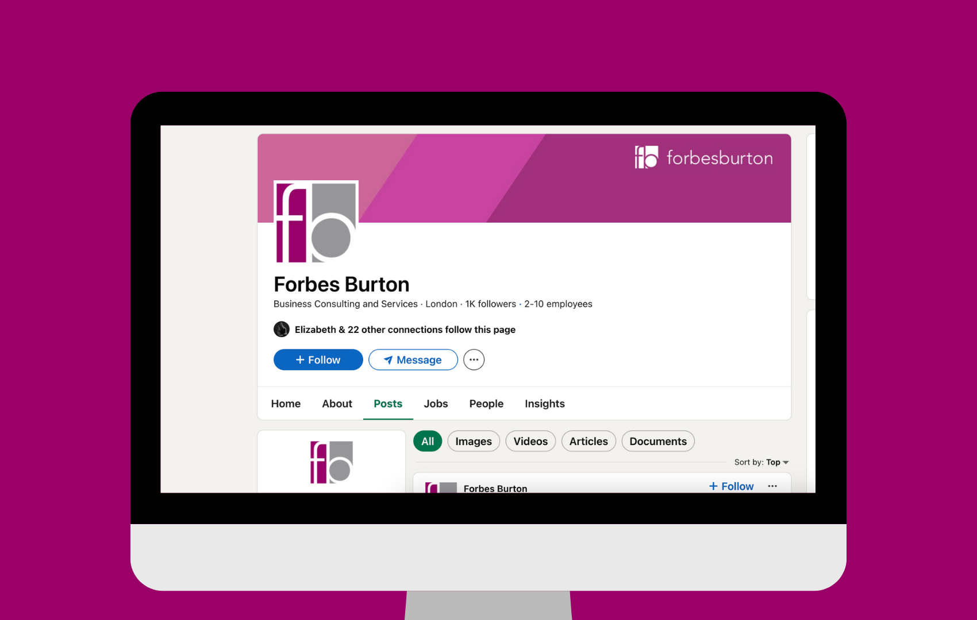The width and height of the screenshot is (977, 620).
Task: Open connections following this page link
Action: (x=405, y=330)
